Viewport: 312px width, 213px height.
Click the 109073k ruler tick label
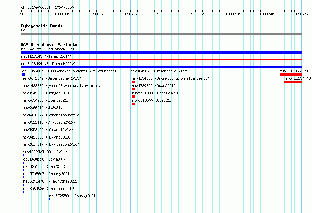233,14
